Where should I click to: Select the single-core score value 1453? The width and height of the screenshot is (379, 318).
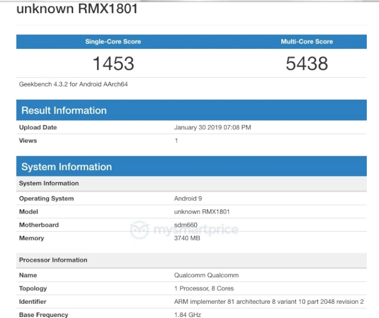click(114, 64)
